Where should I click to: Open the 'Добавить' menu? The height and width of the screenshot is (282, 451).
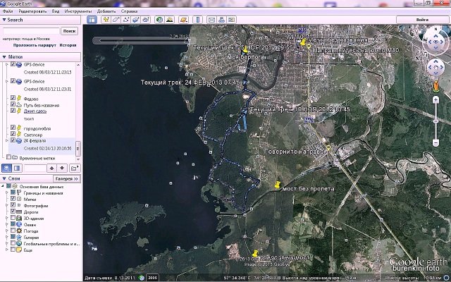tap(106, 11)
